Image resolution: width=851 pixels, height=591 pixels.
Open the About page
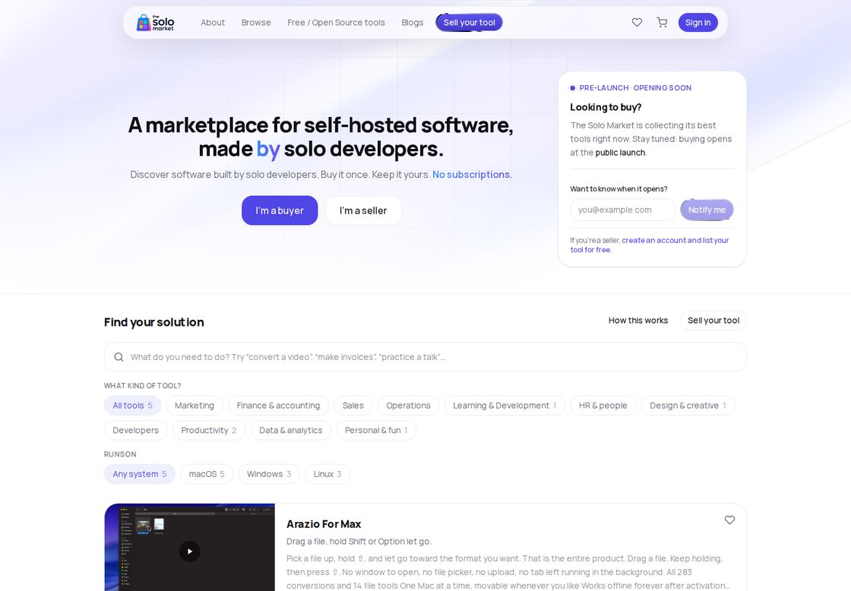click(x=213, y=22)
